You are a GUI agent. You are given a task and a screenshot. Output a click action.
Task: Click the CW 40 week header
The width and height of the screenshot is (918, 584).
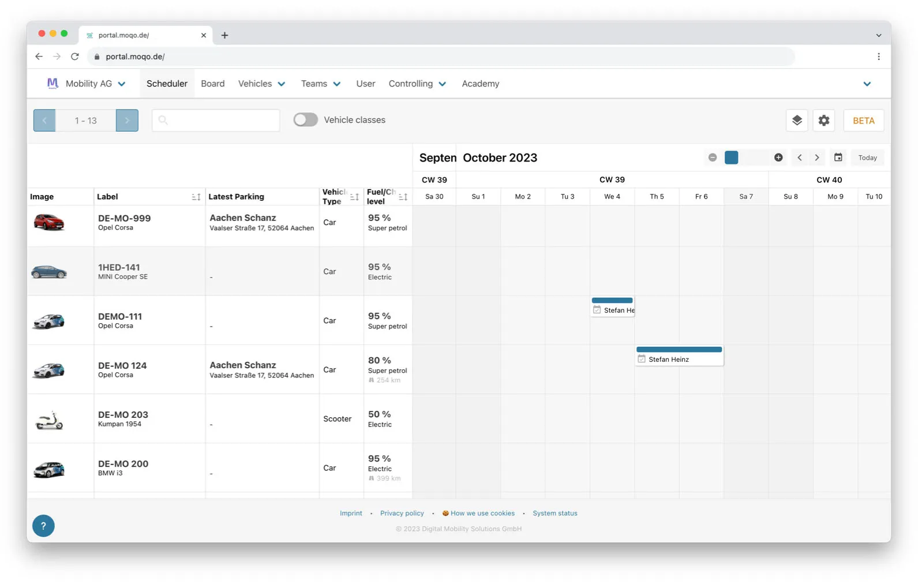pos(829,180)
